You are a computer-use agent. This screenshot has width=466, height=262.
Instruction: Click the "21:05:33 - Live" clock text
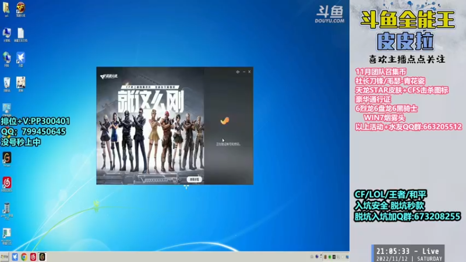(x=407, y=252)
